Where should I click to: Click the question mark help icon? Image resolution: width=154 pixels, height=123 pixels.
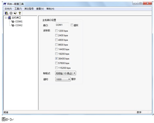(20, 13)
